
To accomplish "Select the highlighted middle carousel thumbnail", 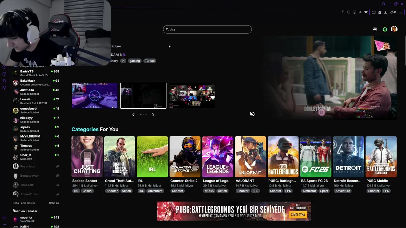I will tap(143, 96).
